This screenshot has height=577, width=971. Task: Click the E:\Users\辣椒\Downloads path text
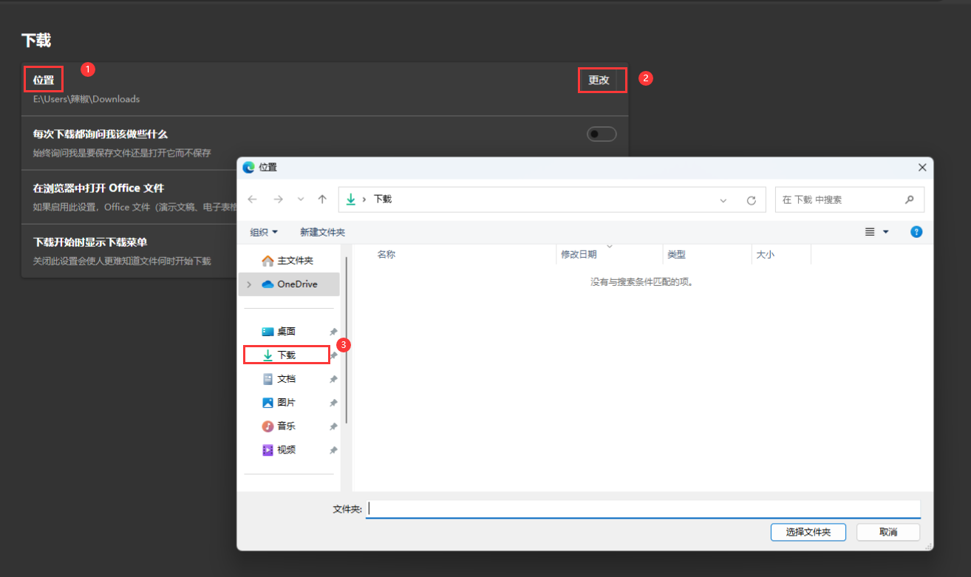(x=86, y=99)
